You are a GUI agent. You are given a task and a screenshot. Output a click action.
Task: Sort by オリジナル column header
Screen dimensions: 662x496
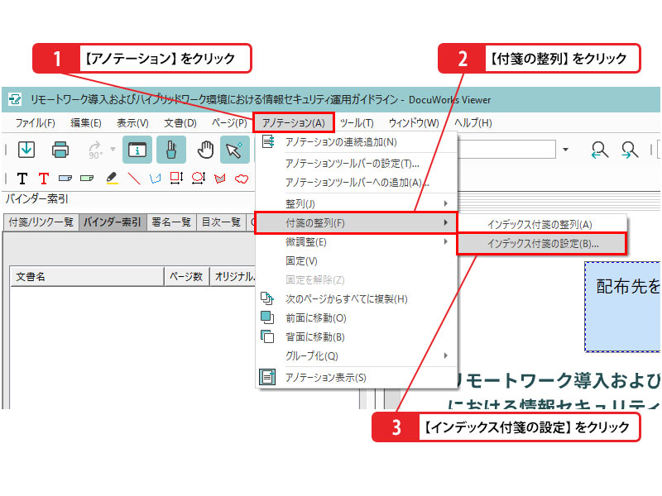coord(233,277)
